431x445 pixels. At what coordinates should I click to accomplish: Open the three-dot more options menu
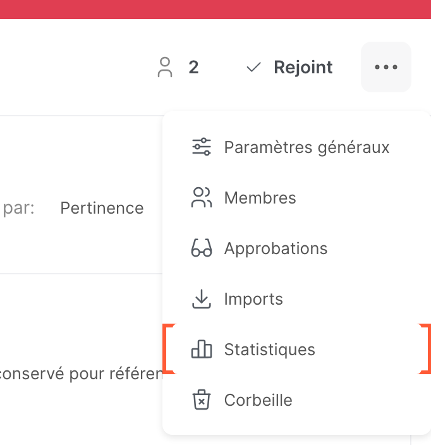coord(386,67)
